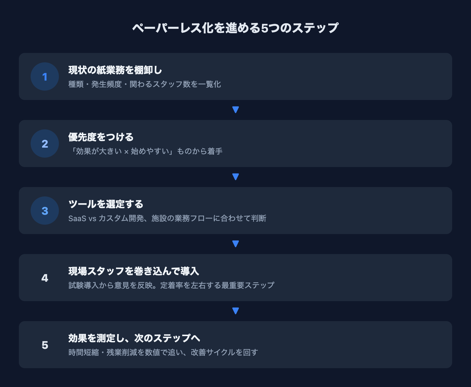Click the main heading ペーパーレス化を進める5つのステップ
Image resolution: width=471 pixels, height=387 pixels.
235,28
